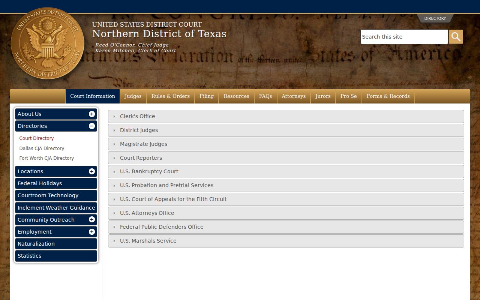This screenshot has height=300, width=480.
Task: Go to Federal Holidays in sidebar
Action: pyautogui.click(x=56, y=183)
